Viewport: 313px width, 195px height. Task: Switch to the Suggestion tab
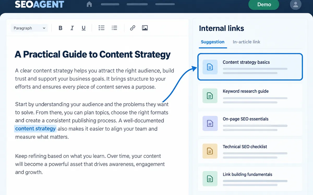[213, 42]
